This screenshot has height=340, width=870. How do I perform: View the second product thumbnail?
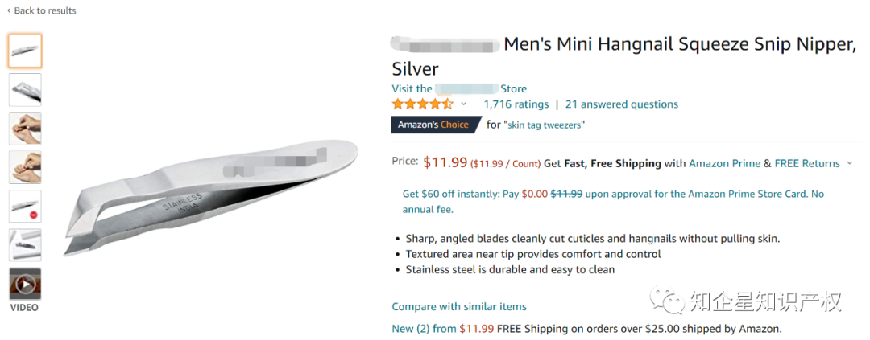25,90
